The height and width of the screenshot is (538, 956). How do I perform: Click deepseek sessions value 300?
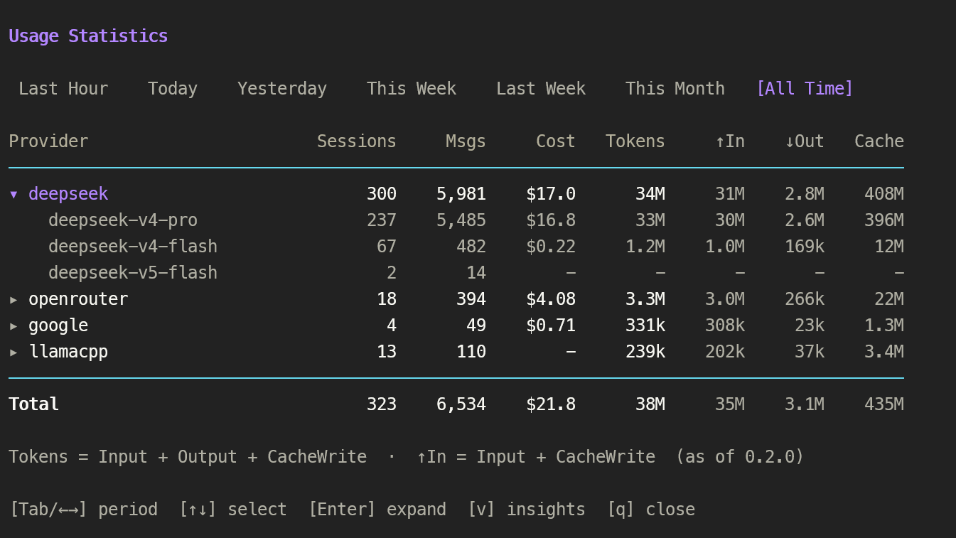pyautogui.click(x=382, y=194)
